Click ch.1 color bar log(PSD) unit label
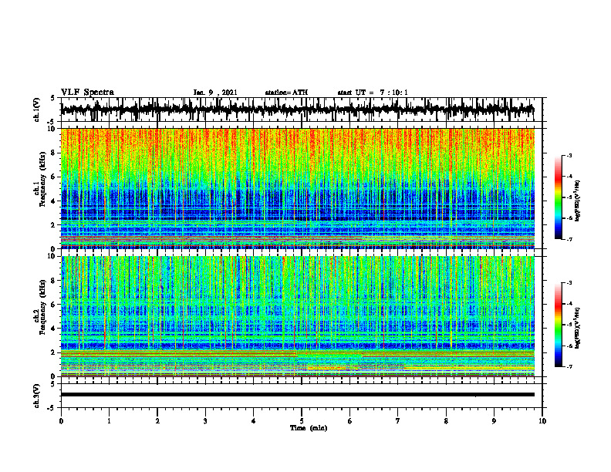This screenshot has height=472, width=611. tap(578, 201)
